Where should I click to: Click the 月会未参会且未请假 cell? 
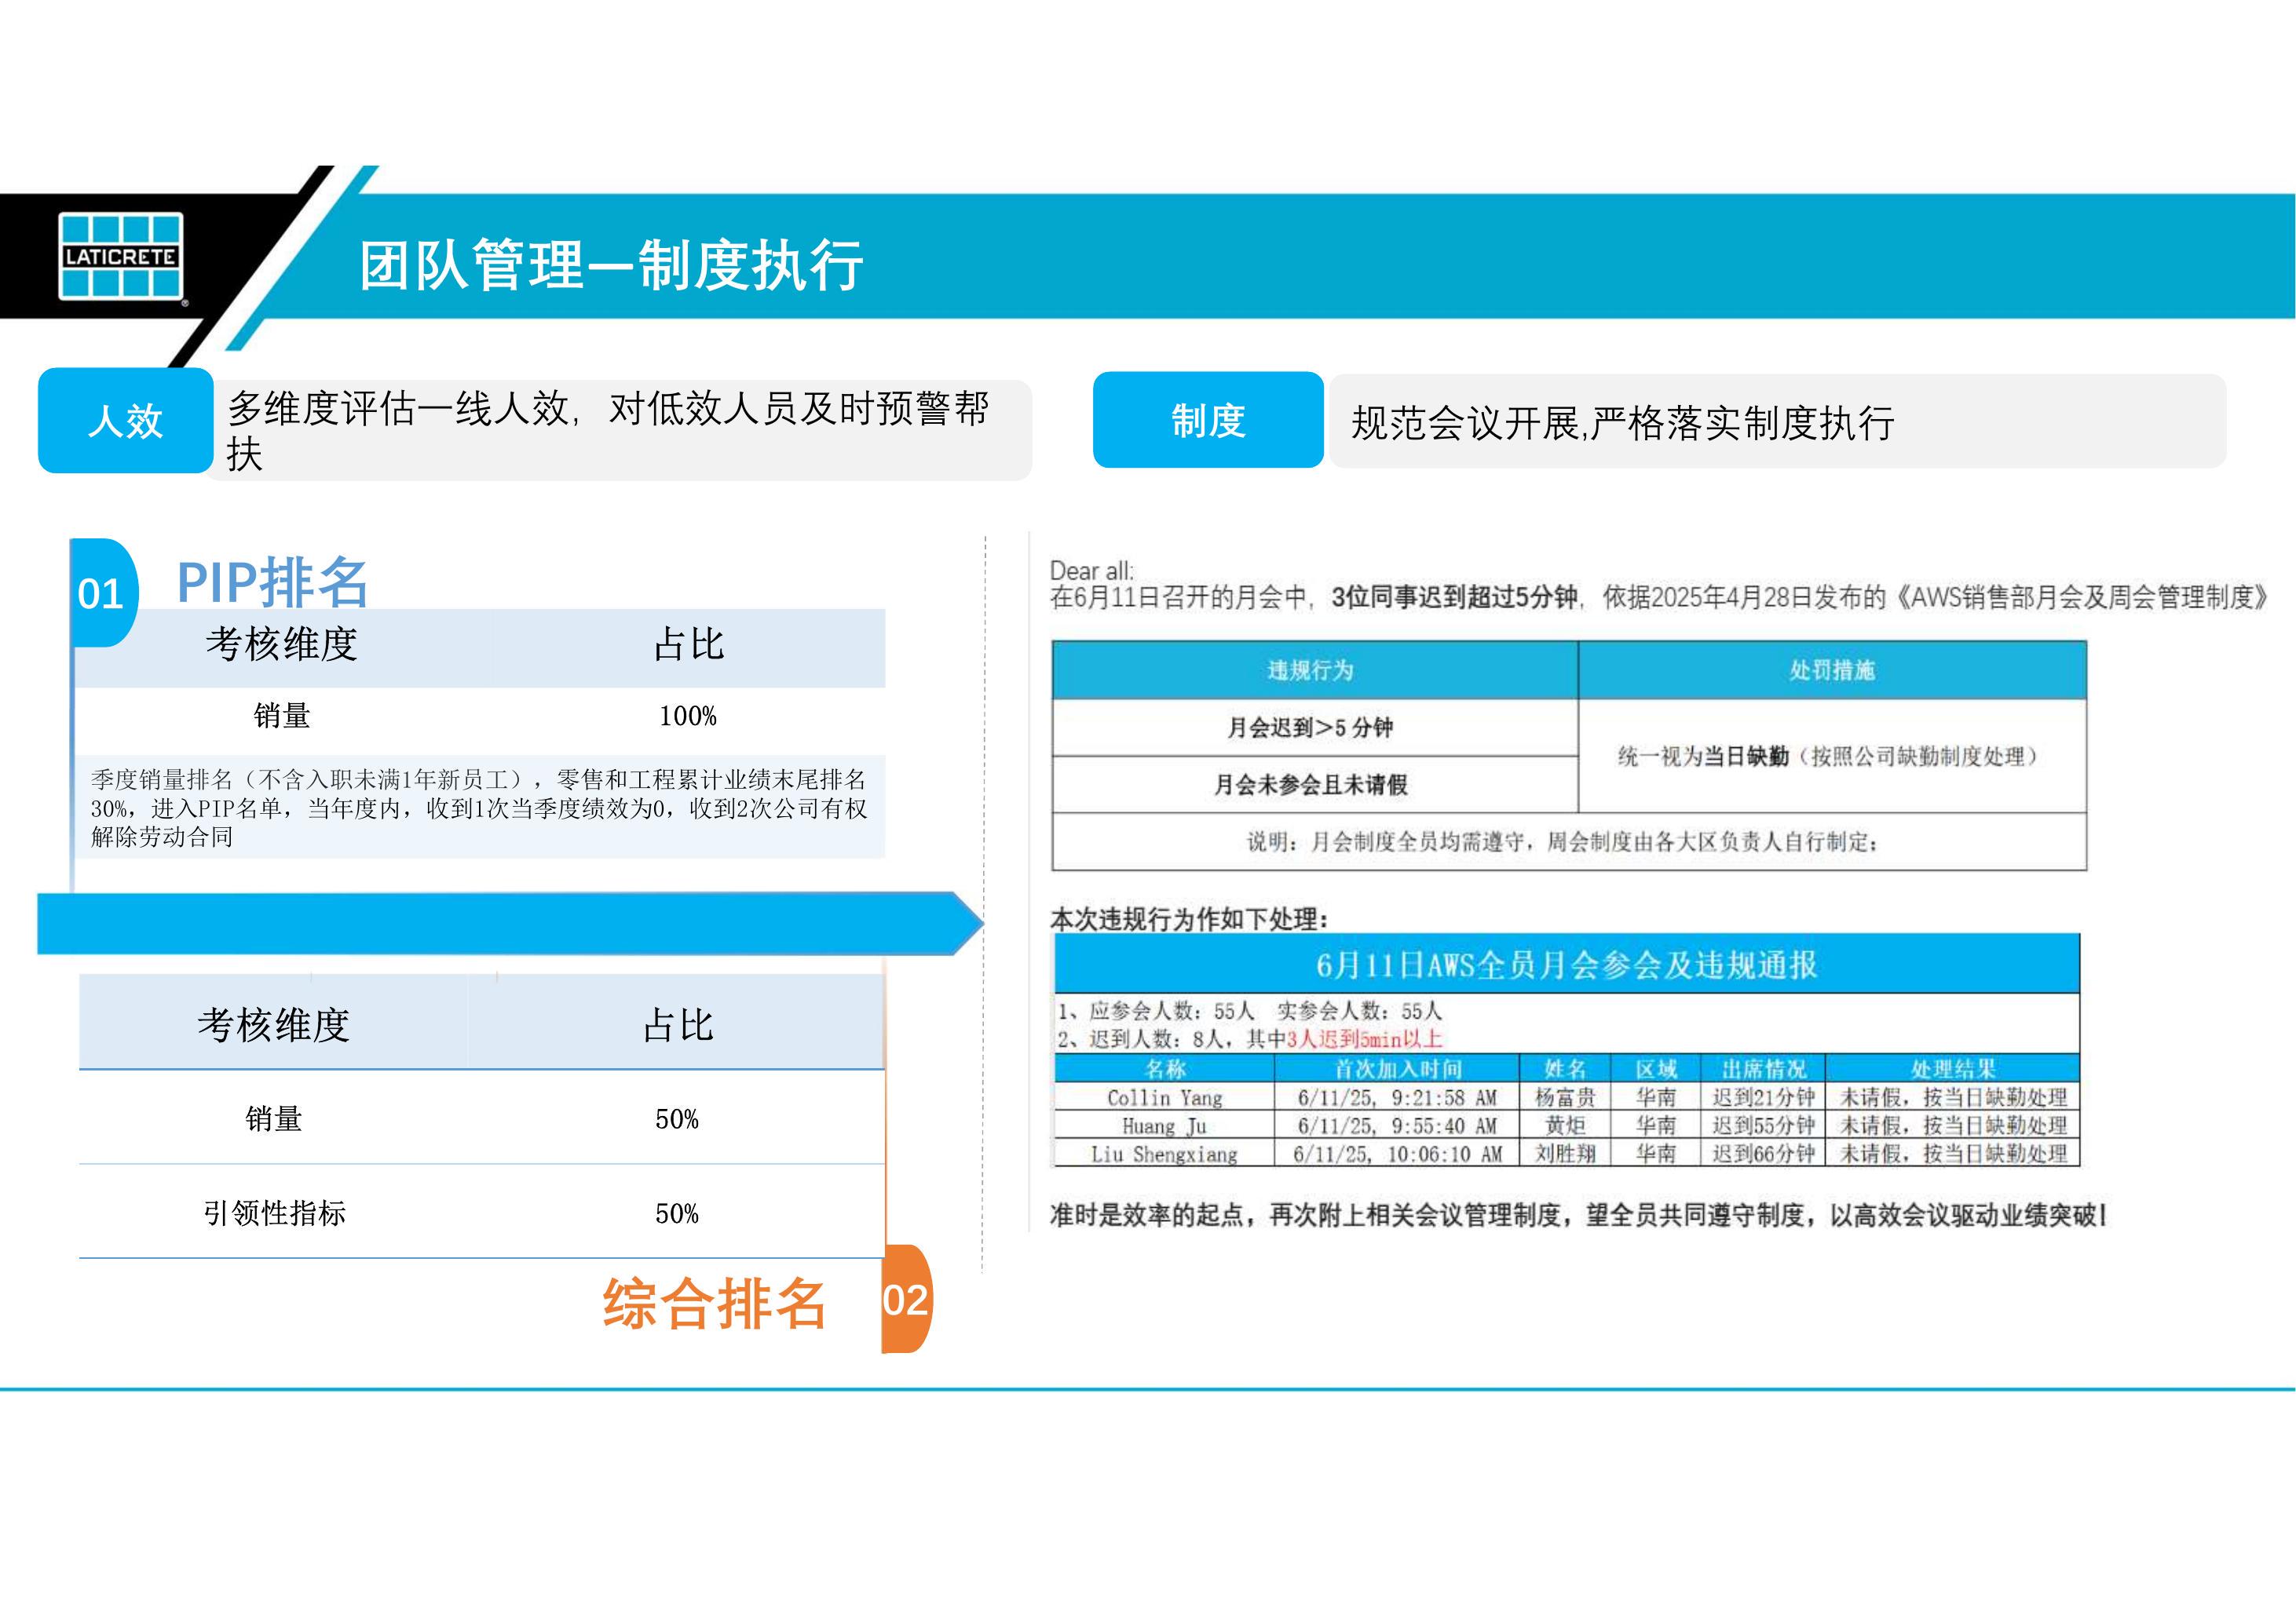coord(1311,785)
